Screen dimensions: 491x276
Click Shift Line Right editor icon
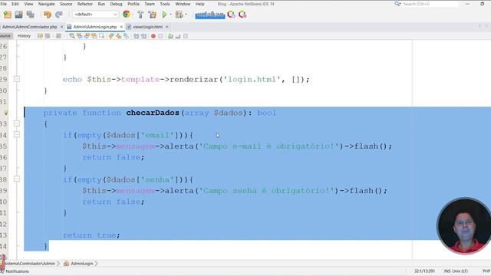tap(143, 36)
